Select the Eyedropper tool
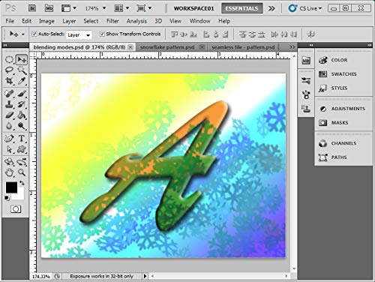Image resolution: width=375 pixels, height=282 pixels. point(22,81)
